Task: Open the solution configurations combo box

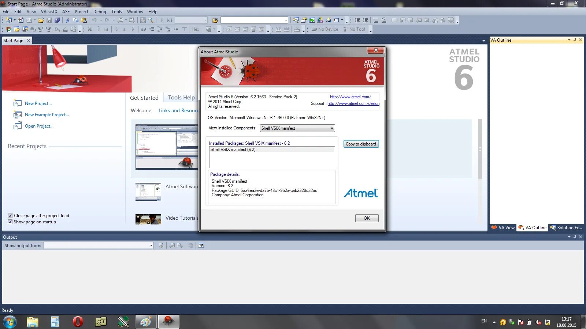Action: (191, 20)
